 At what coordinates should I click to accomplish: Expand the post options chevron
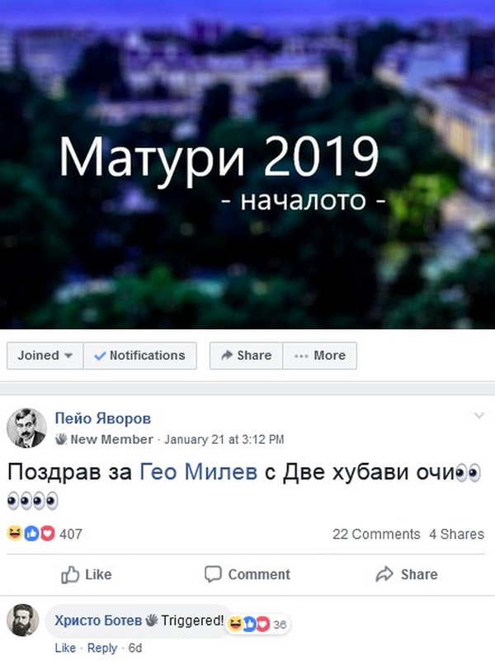tap(479, 416)
